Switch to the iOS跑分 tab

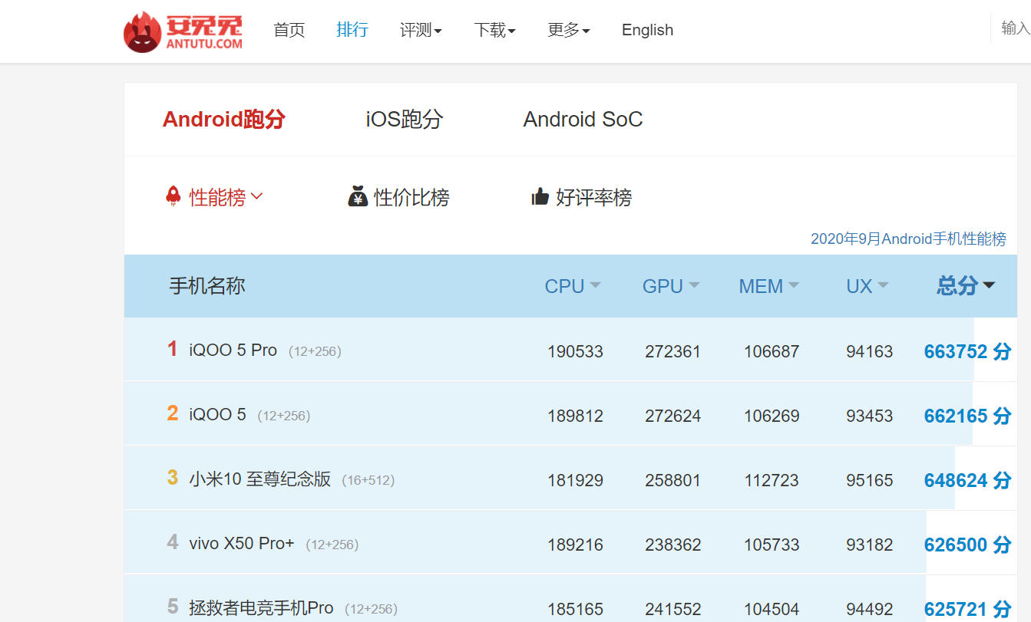coord(404,119)
